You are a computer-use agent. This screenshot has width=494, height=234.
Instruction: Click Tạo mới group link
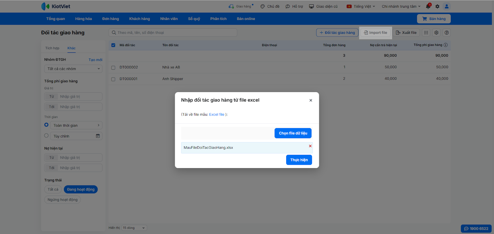click(x=95, y=60)
